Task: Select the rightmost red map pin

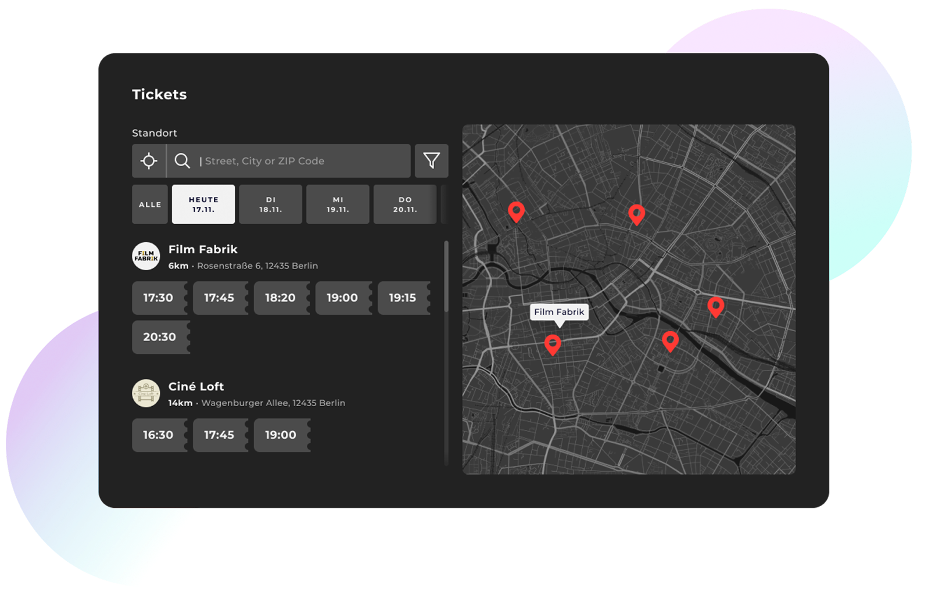Action: click(715, 306)
